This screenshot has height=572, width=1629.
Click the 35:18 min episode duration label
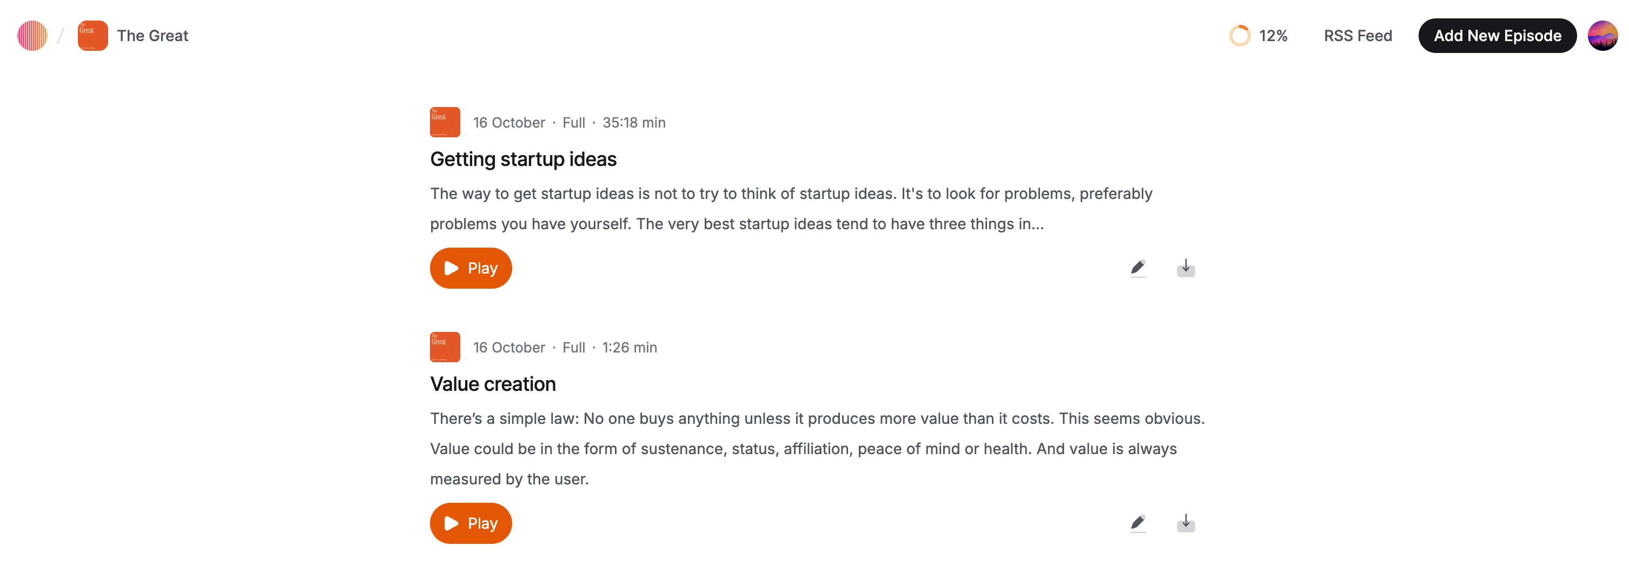click(x=634, y=123)
